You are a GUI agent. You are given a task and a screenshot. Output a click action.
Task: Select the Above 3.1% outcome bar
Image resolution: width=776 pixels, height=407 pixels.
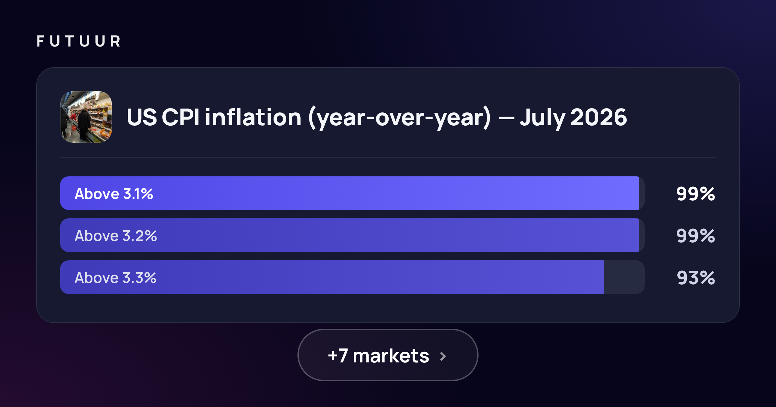click(x=352, y=193)
